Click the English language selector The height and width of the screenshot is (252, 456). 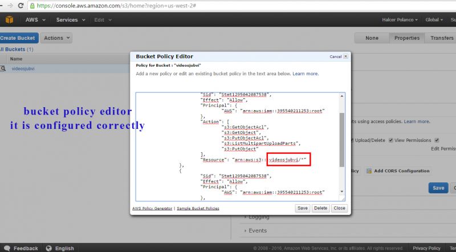[x=64, y=248]
